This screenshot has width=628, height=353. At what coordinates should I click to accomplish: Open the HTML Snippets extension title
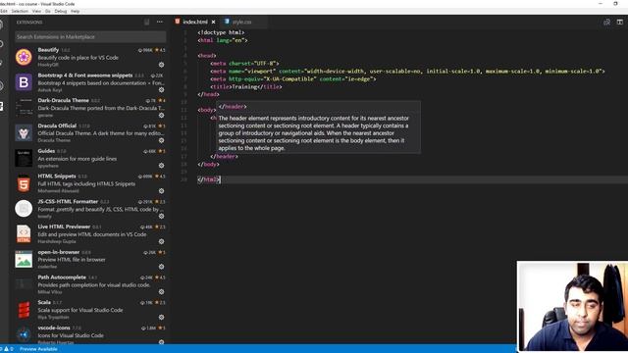57,176
